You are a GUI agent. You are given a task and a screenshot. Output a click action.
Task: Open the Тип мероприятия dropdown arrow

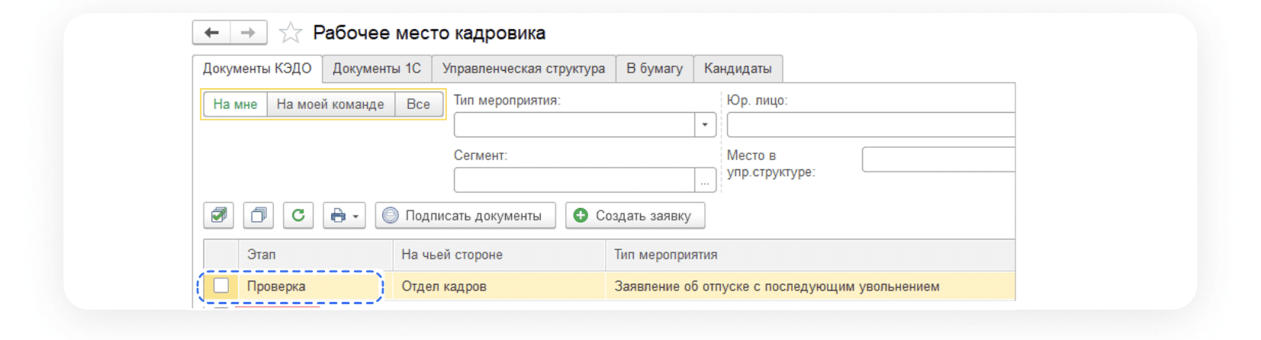click(x=705, y=125)
